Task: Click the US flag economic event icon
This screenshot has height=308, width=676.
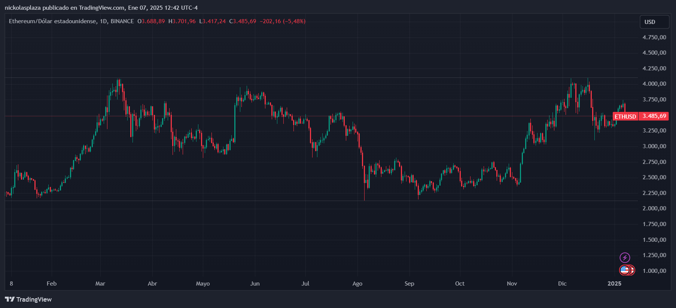Action: coord(624,270)
